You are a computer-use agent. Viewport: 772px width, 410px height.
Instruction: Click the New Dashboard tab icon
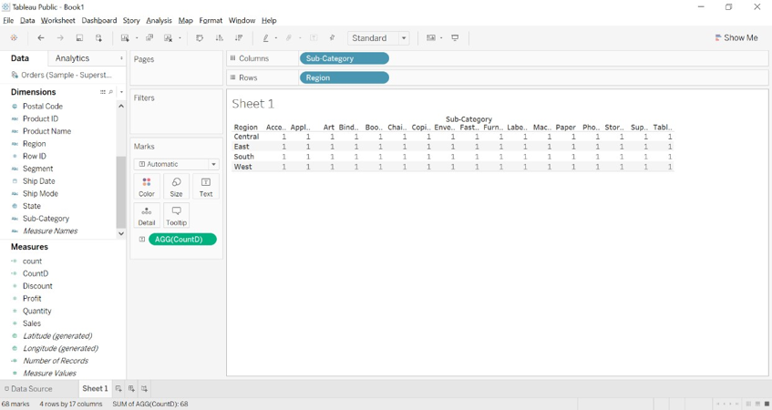pyautogui.click(x=131, y=388)
